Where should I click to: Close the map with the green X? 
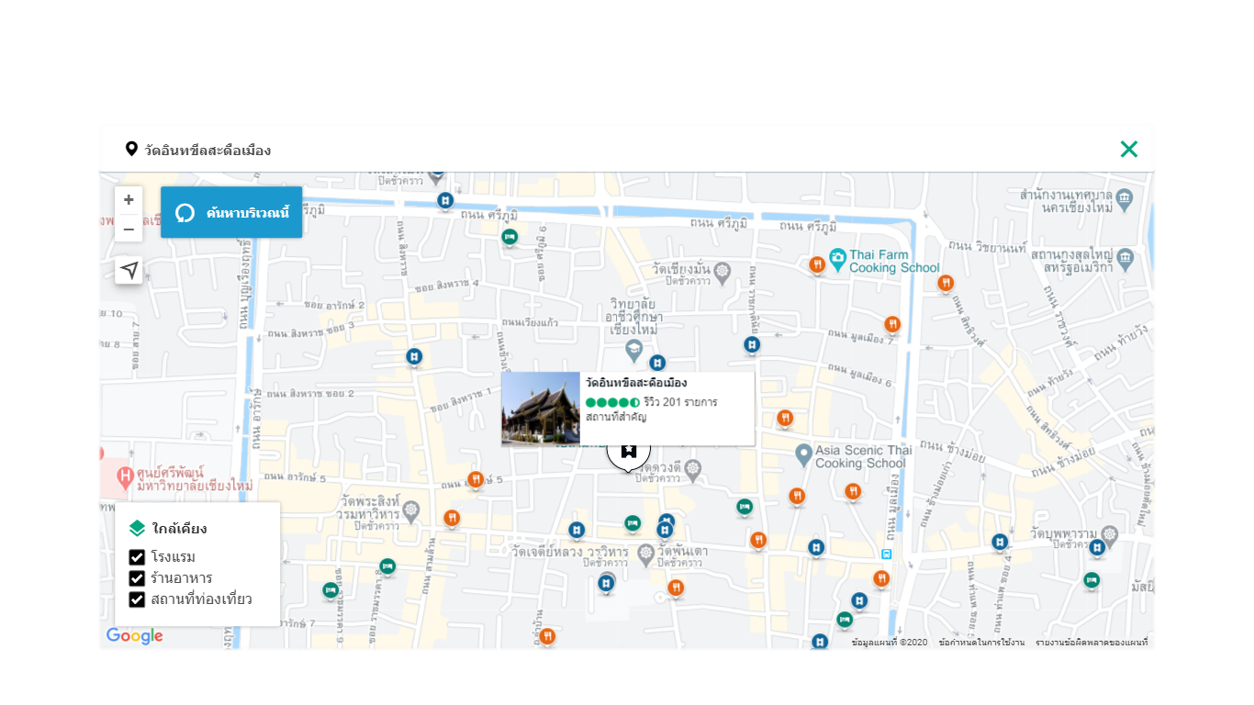(1129, 149)
